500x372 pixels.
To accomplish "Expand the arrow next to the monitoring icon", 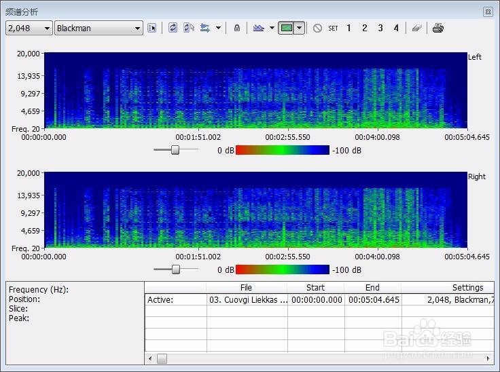I will [x=219, y=28].
